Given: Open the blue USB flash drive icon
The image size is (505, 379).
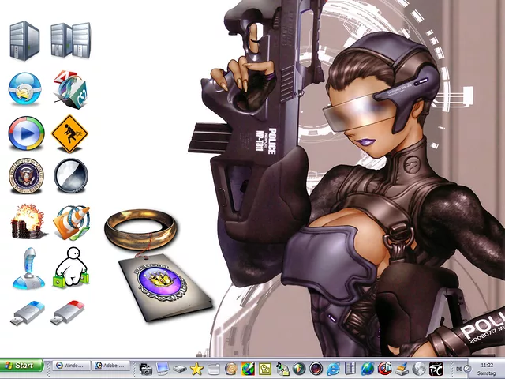Looking at the screenshot, I should click(27, 313).
